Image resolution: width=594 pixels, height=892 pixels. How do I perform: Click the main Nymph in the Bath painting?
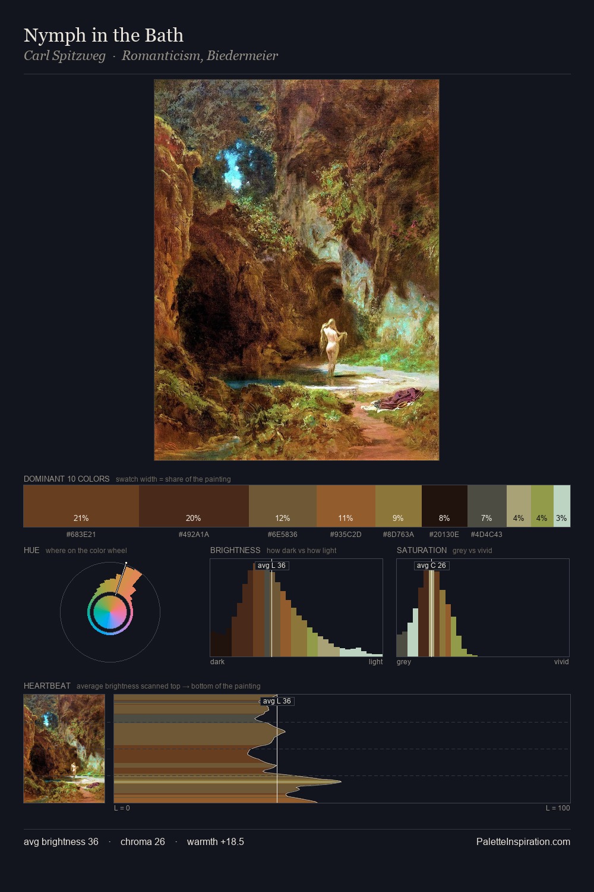[x=296, y=270]
